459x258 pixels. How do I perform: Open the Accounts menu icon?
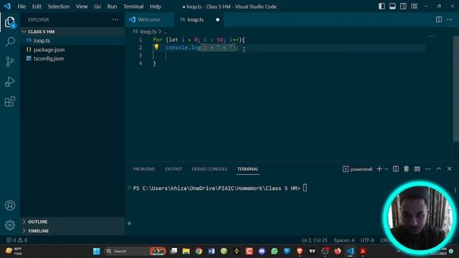coord(9,206)
